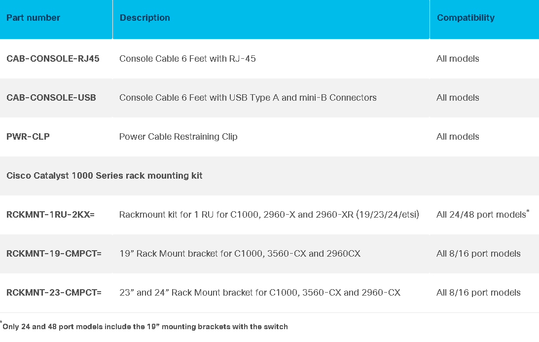
Task: Click the Rackmount kit for 1 RU description
Action: (269, 215)
